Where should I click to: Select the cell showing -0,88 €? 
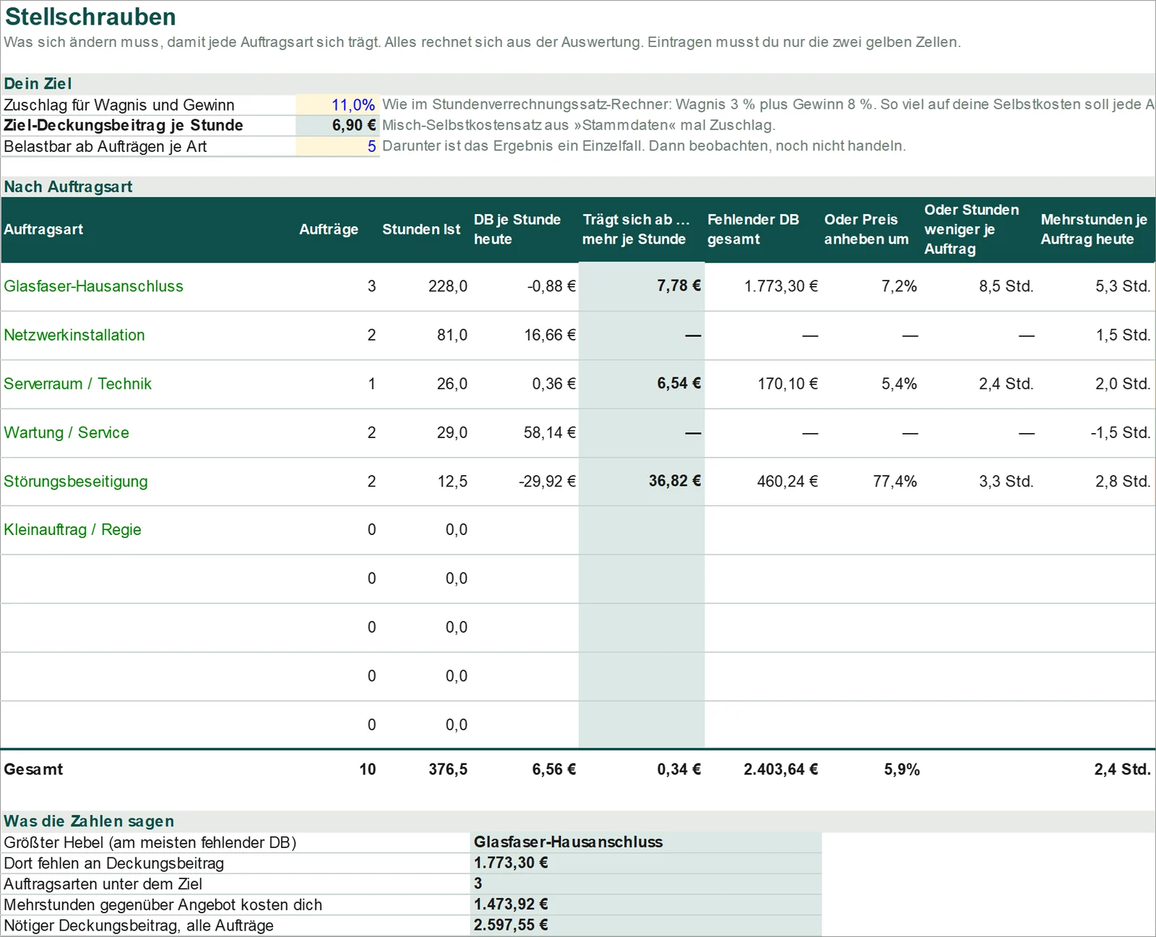(525, 286)
